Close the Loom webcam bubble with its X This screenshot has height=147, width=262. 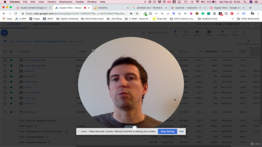coord(93,50)
